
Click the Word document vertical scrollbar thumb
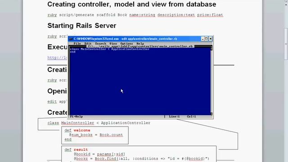click(x=286, y=44)
